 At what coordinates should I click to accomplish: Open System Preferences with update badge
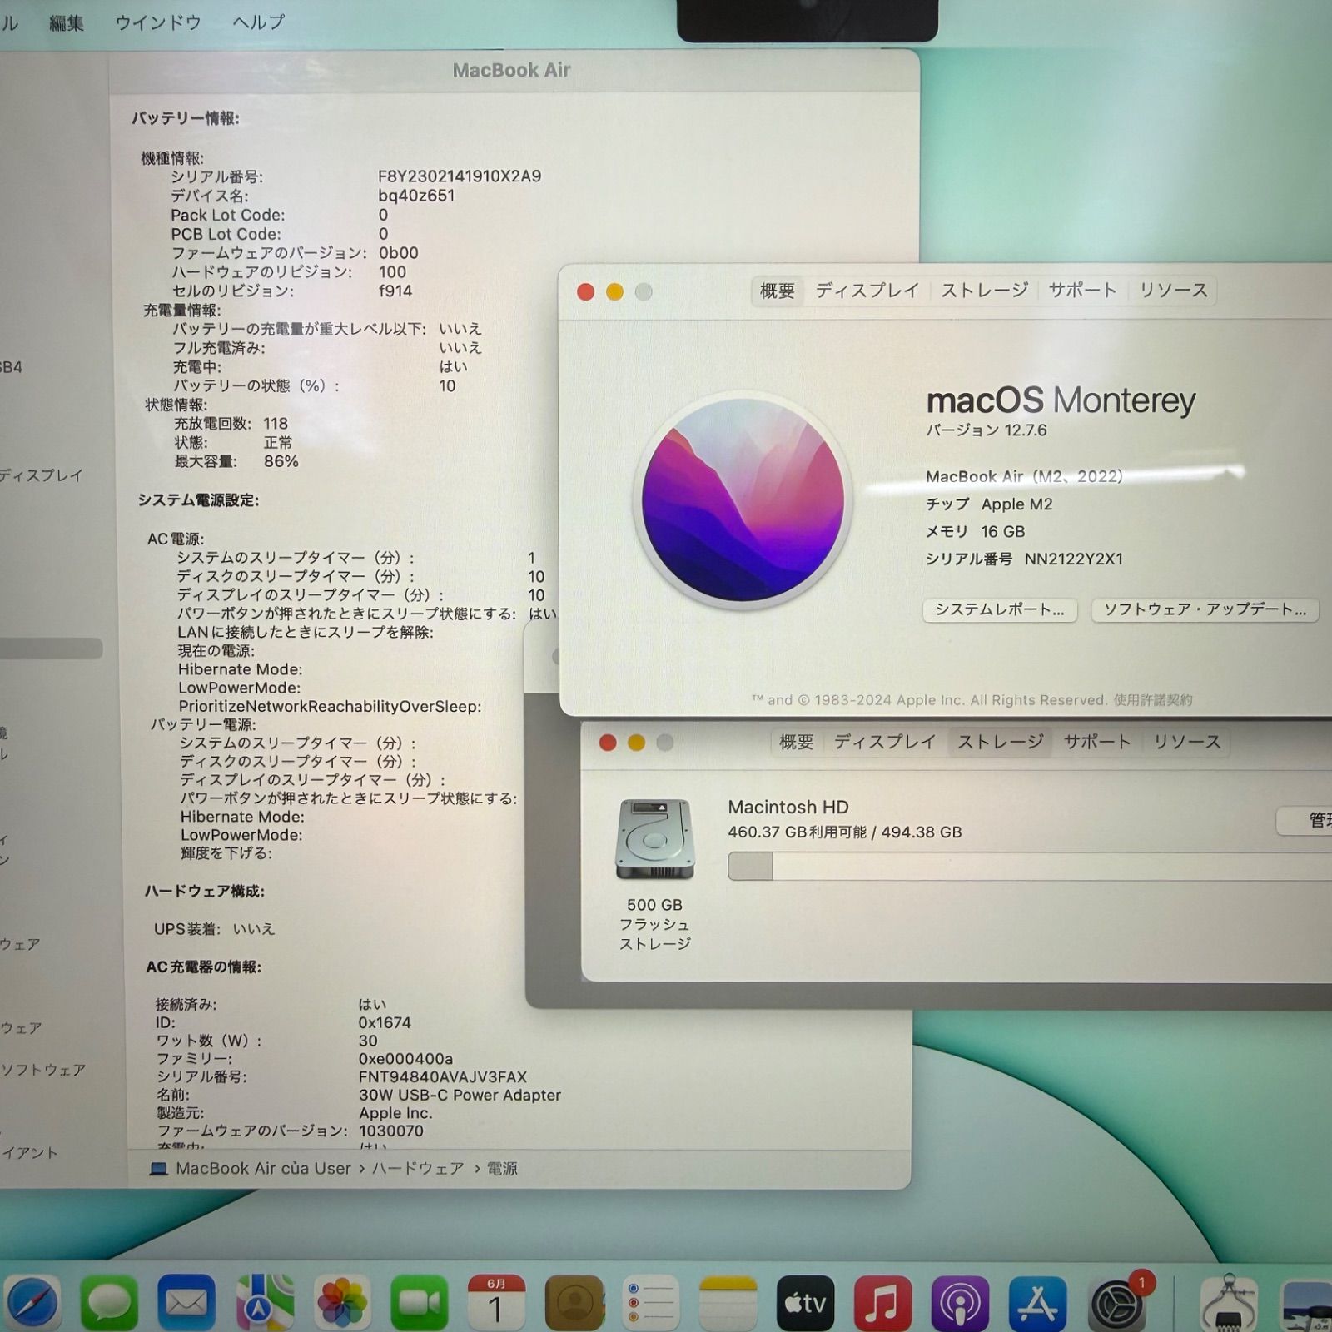point(1116,1302)
